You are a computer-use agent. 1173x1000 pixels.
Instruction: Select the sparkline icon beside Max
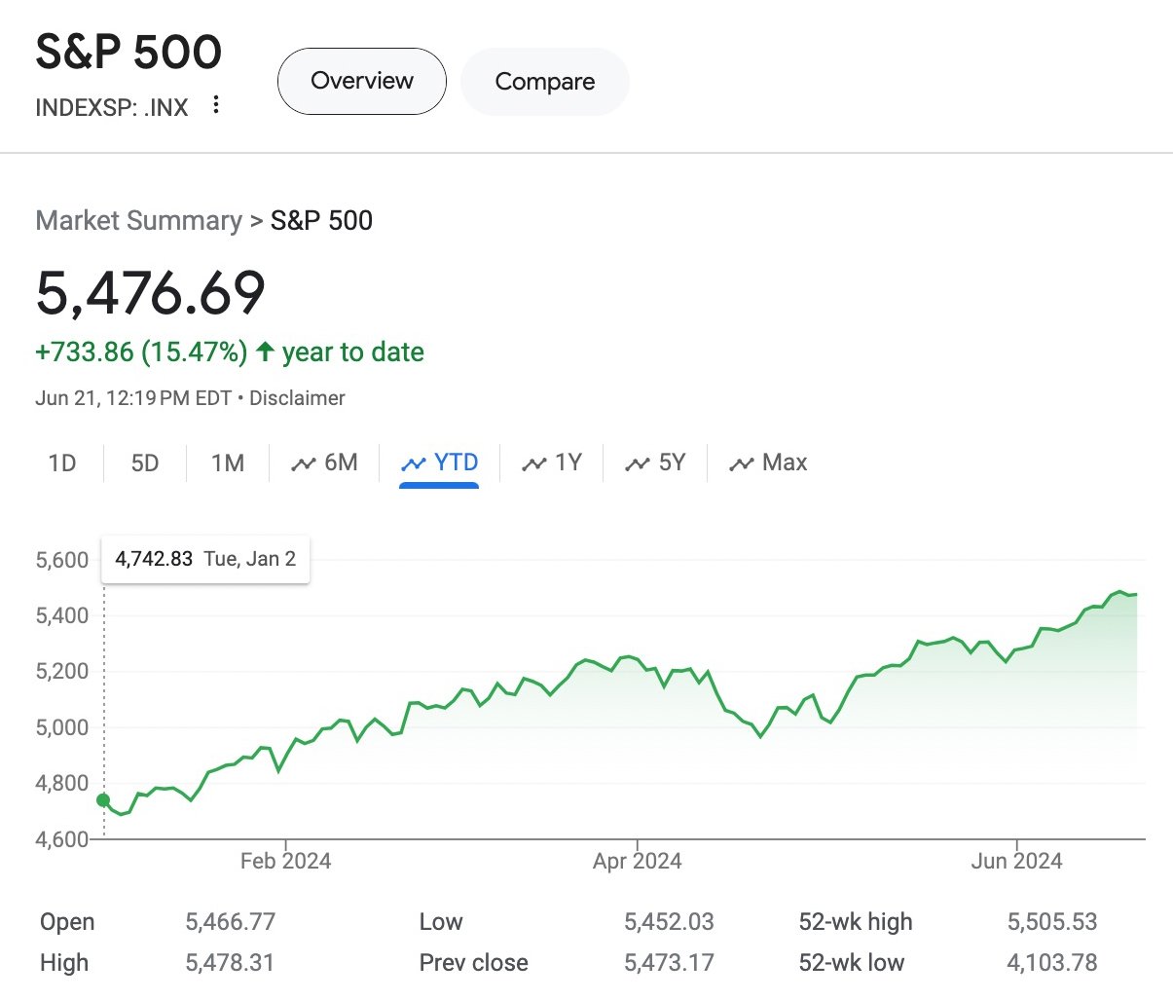(743, 463)
